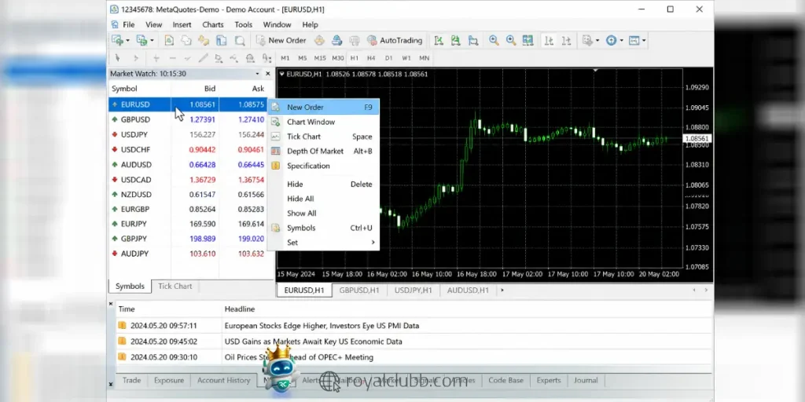Click the Zoom In magnifier icon
The image size is (805, 402).
click(x=494, y=40)
